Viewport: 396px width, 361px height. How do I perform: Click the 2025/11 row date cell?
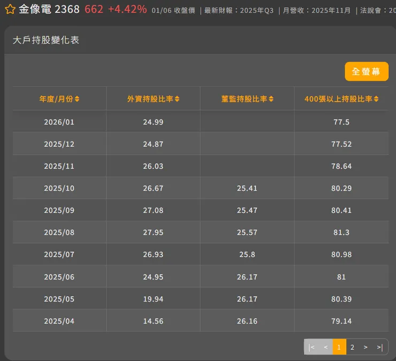pyautogui.click(x=59, y=167)
